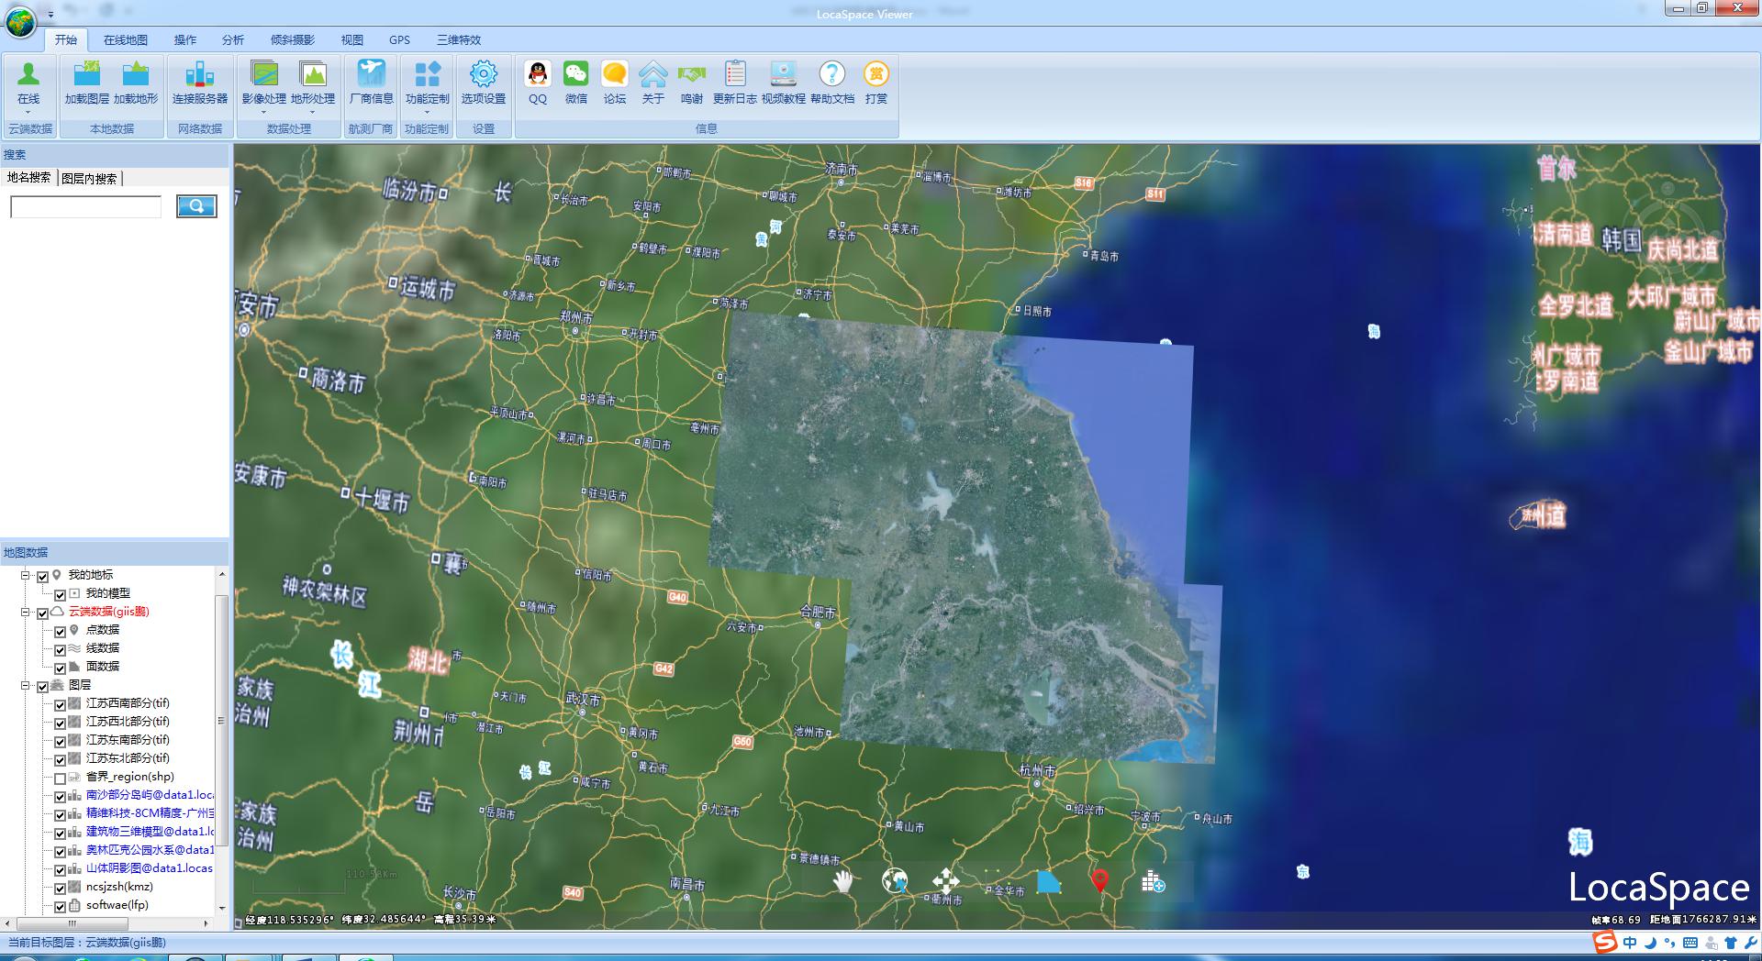This screenshot has height=961, width=1762.
Task: Select the 南沙部分岛屿@data1 layer entry
Action: [x=150, y=795]
